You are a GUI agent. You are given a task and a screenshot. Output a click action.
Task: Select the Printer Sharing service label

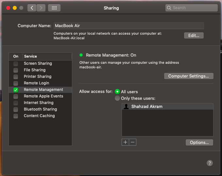coord(38,77)
